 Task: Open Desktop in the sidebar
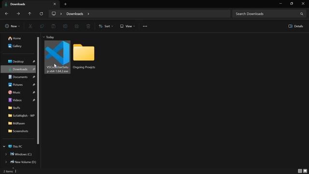tap(16, 61)
